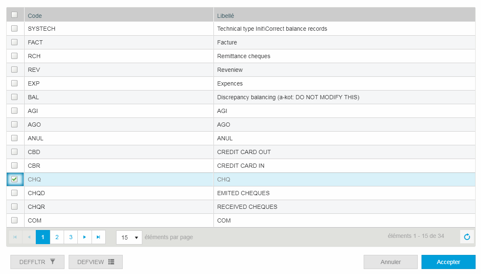Toggle the select-all header checkbox
Image resolution: width=481 pixels, height=274 pixels.
(x=15, y=15)
